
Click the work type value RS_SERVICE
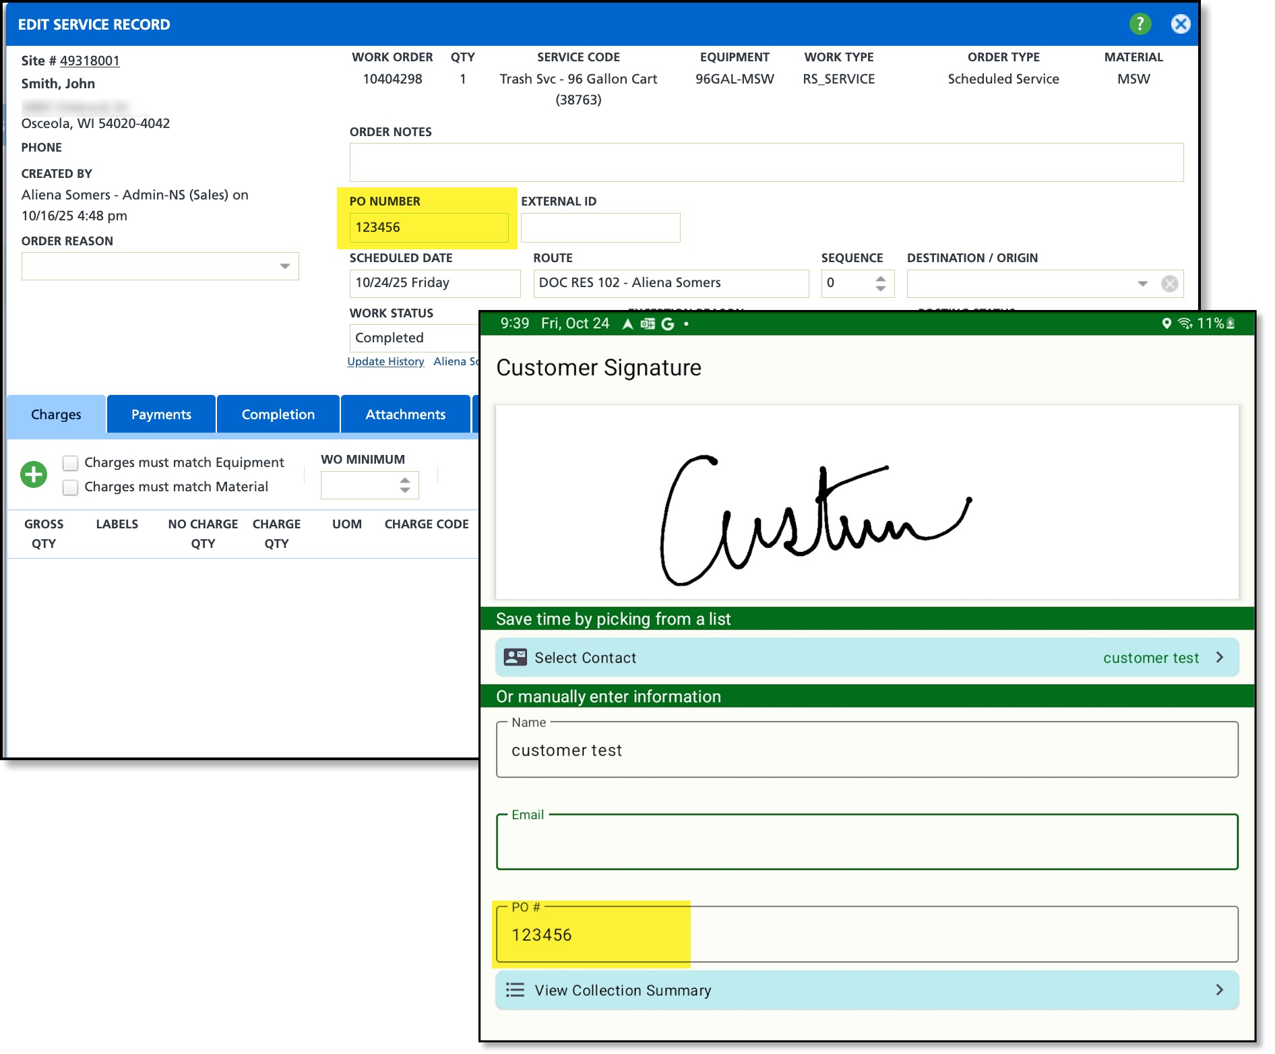coord(839,79)
